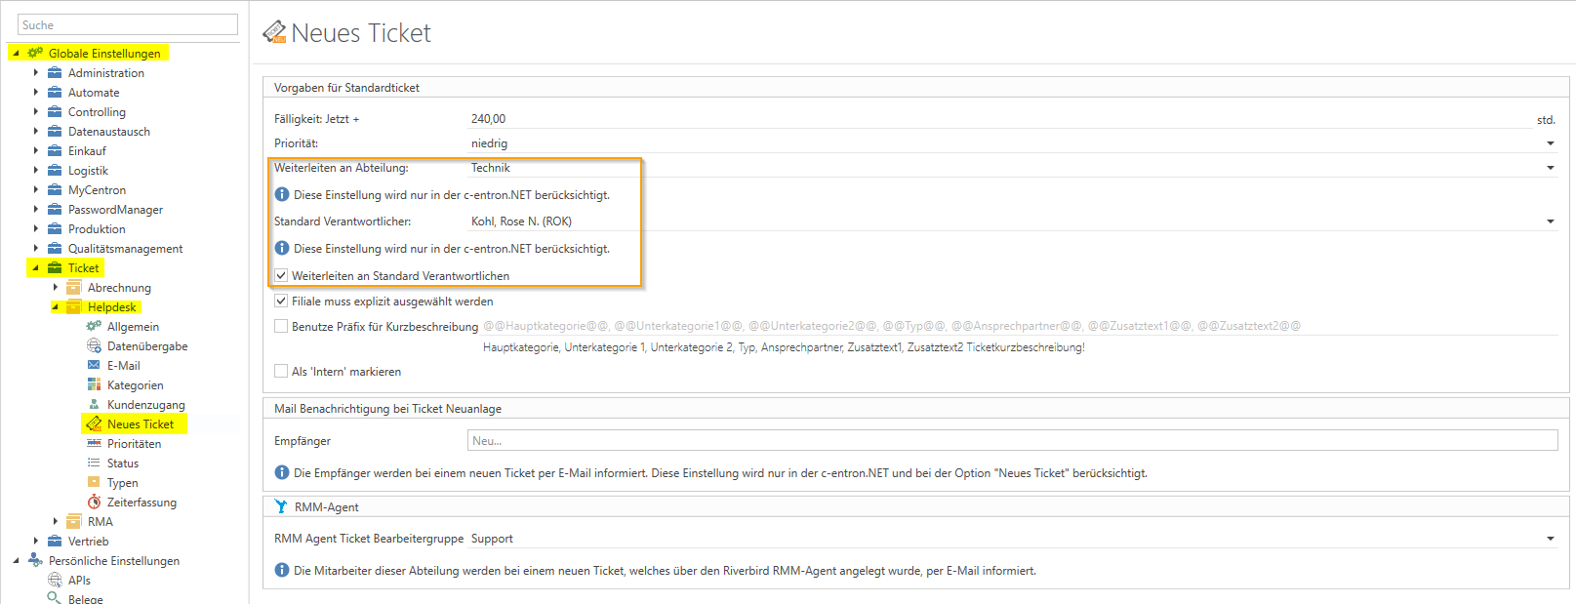
Task: Click the APIs globe icon
Action: point(55,580)
